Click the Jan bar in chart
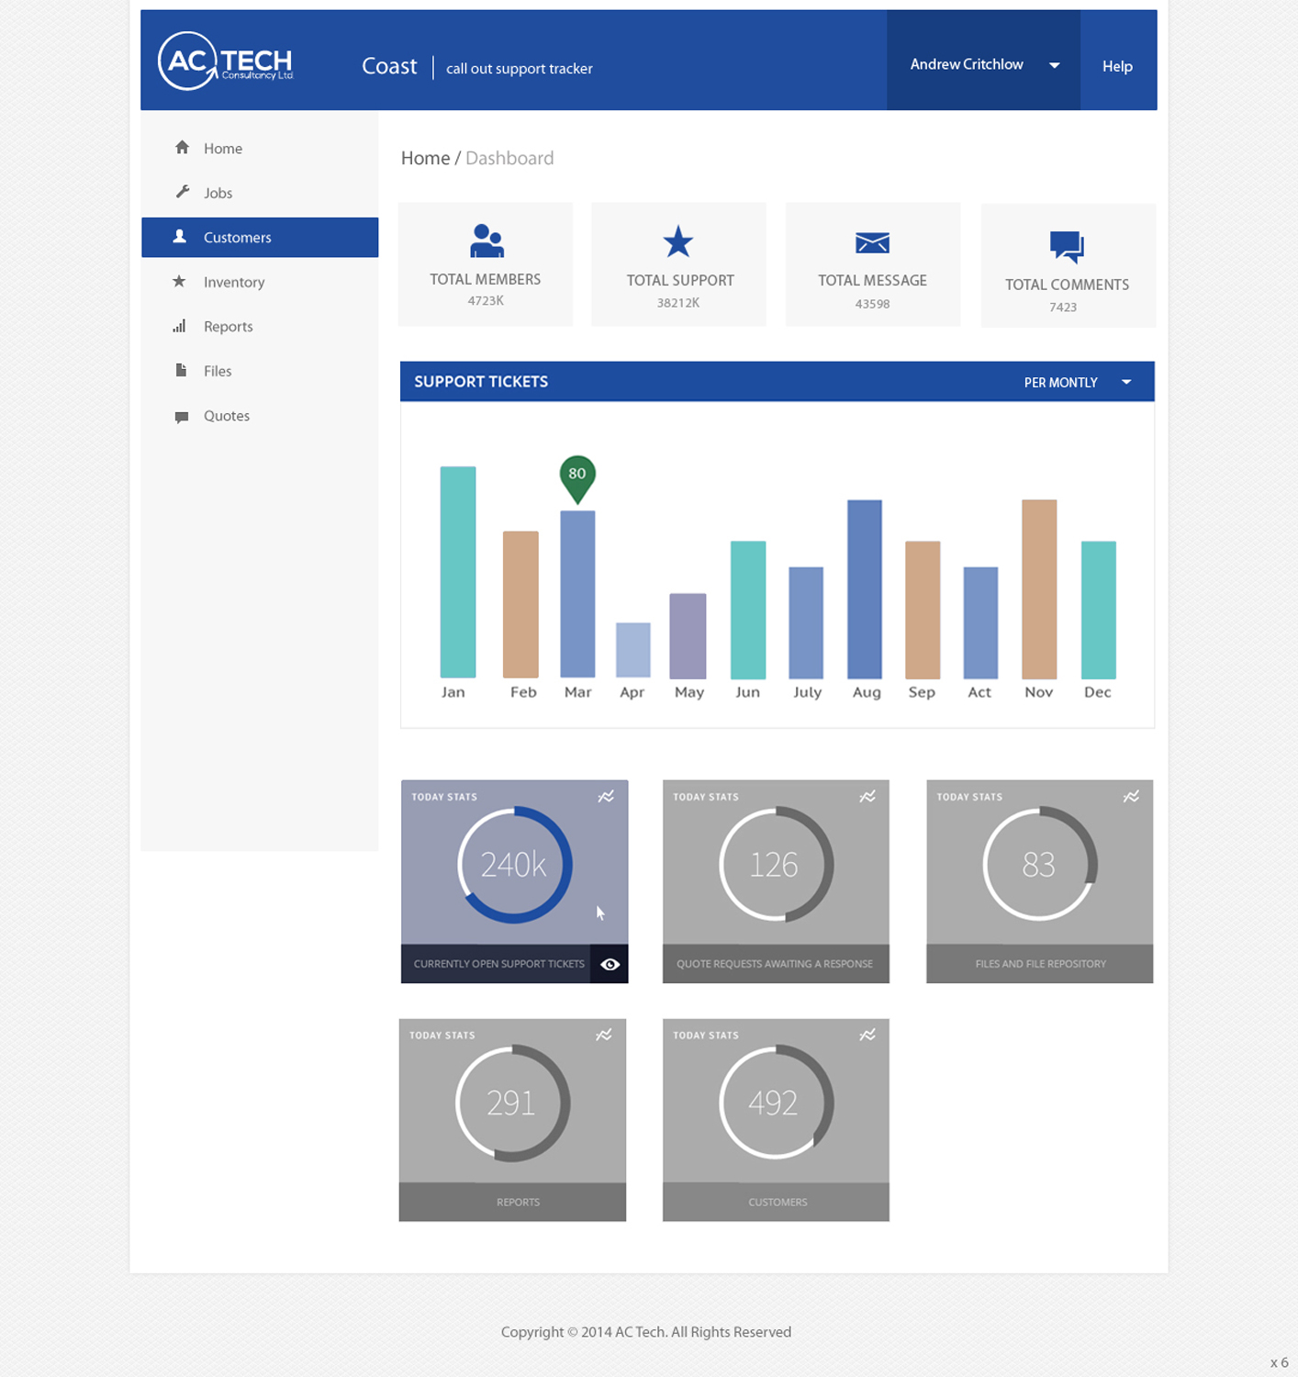1298x1377 pixels. (458, 572)
